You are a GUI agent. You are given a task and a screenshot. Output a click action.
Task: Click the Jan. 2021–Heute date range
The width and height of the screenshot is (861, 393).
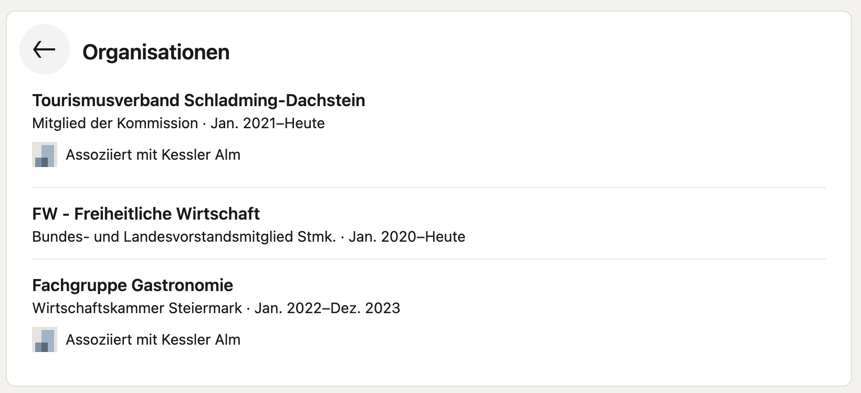[x=268, y=123]
